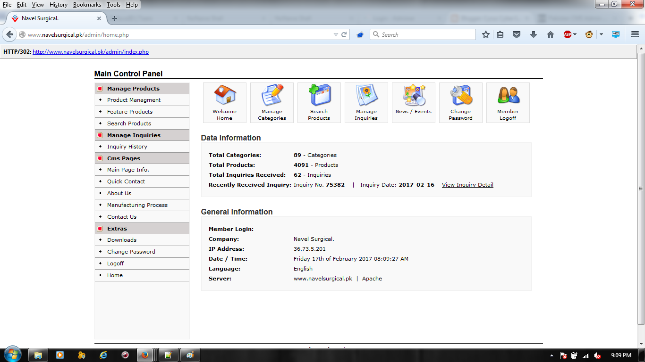645x362 pixels.
Task: Click the View Inquiry Detail link
Action: tap(467, 185)
